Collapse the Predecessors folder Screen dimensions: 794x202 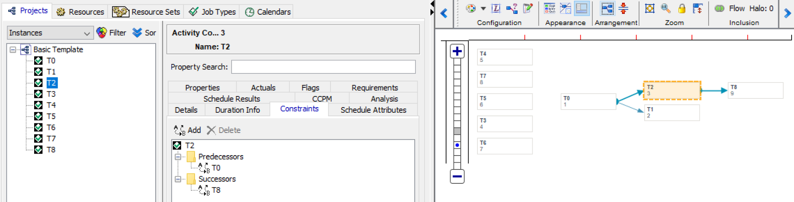pos(178,157)
